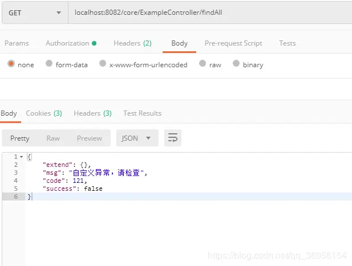Open request Headers (2) tab
Viewport: 352px width, 266px height.
point(132,43)
